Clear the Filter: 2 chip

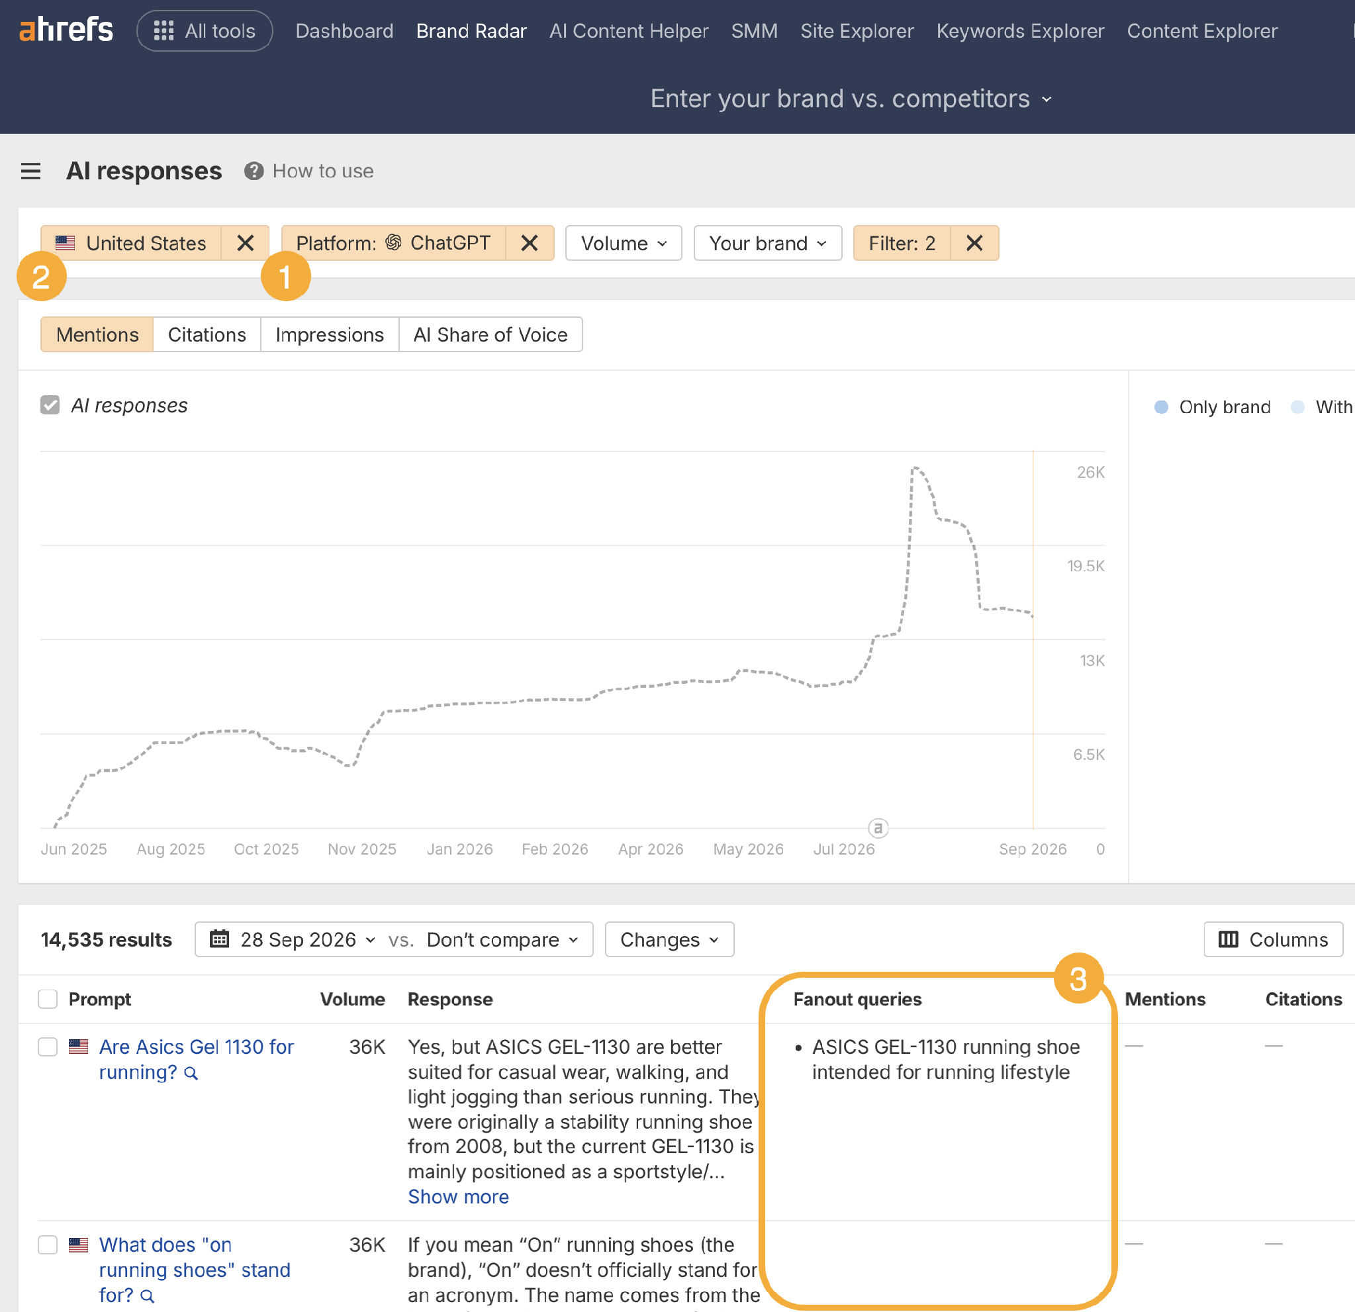tap(974, 243)
